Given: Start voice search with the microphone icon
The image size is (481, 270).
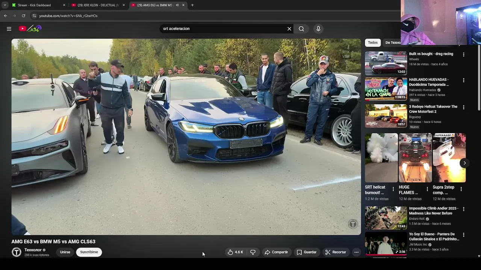Looking at the screenshot, I should click(318, 28).
